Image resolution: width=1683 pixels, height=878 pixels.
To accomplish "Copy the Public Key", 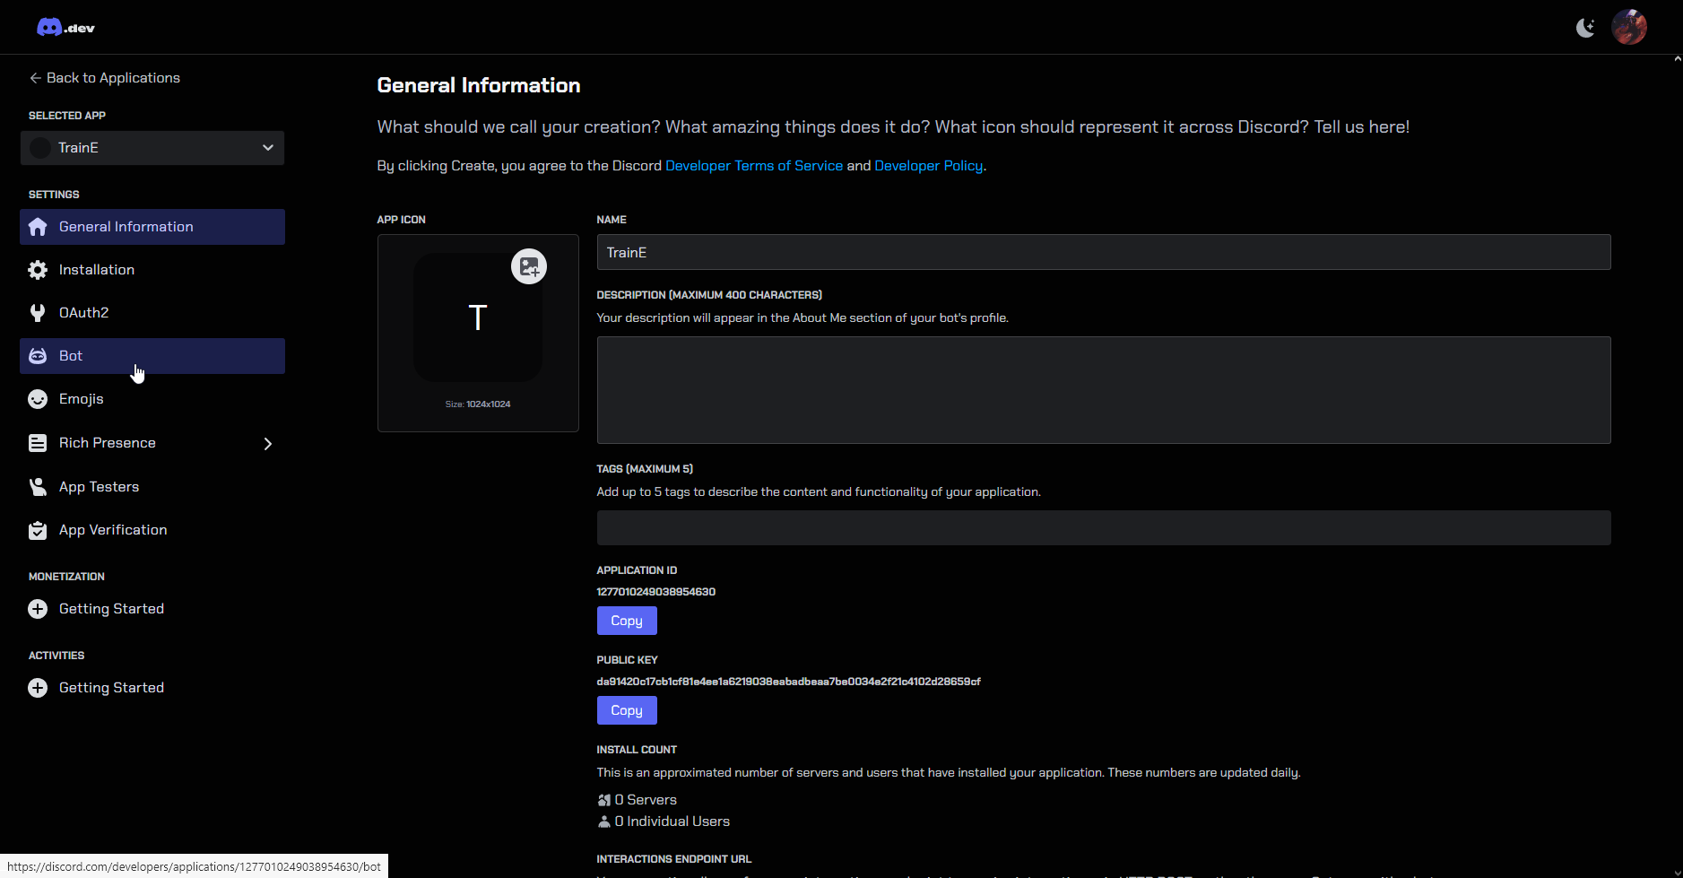I will (x=627, y=710).
